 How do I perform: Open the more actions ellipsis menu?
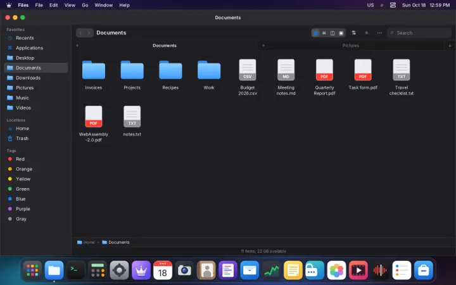(x=379, y=33)
